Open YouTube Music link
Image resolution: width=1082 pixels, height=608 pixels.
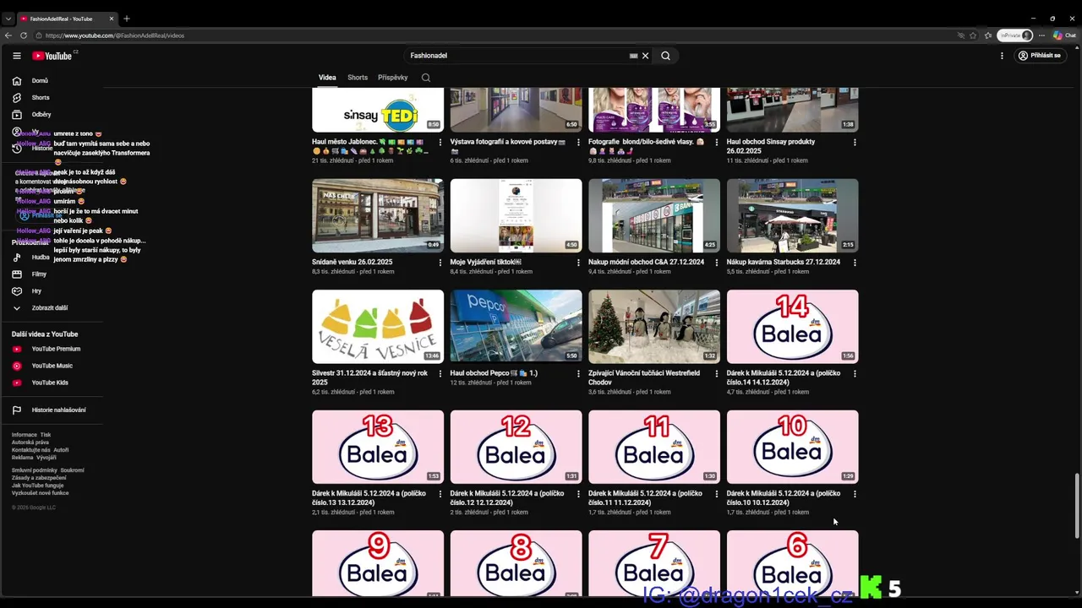[x=52, y=366]
